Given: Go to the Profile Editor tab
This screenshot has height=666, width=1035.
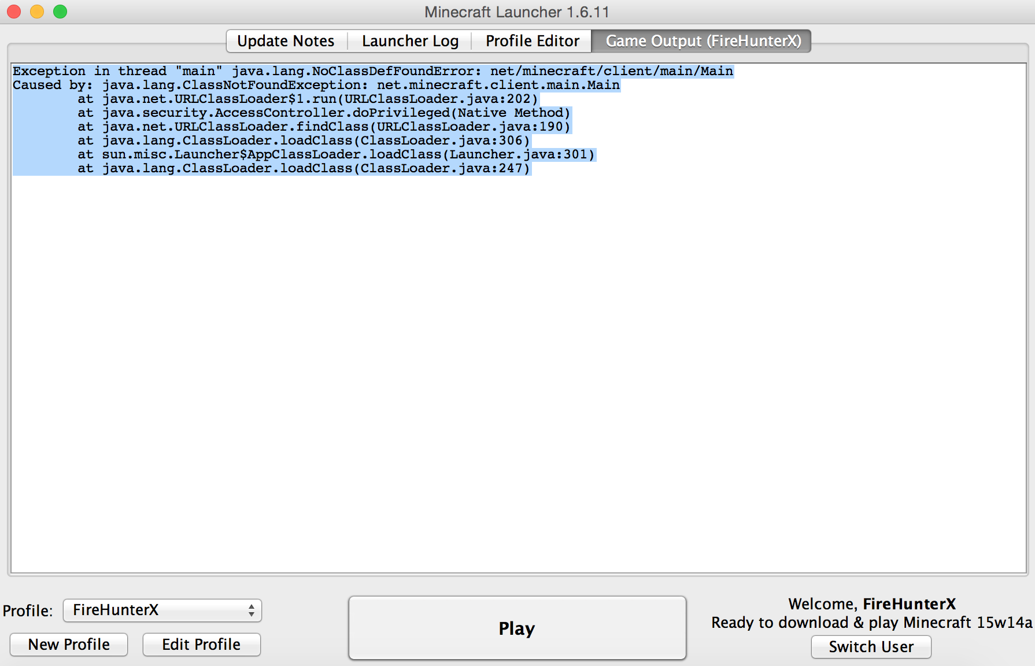Looking at the screenshot, I should tap(532, 41).
